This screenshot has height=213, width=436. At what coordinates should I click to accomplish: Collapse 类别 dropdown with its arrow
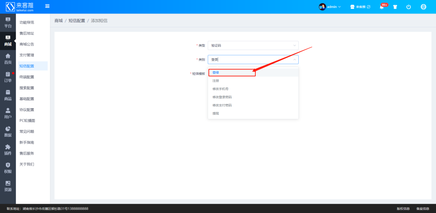point(295,60)
